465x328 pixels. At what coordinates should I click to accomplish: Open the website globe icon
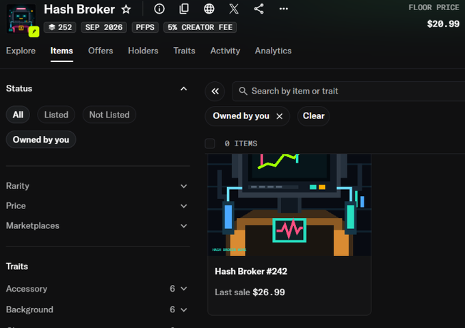pyautogui.click(x=209, y=9)
